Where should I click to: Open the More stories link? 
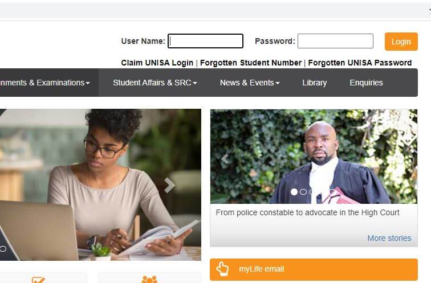[x=389, y=238]
